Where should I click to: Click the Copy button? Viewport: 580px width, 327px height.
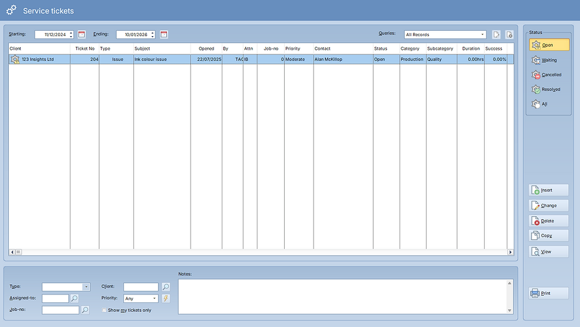click(549, 236)
